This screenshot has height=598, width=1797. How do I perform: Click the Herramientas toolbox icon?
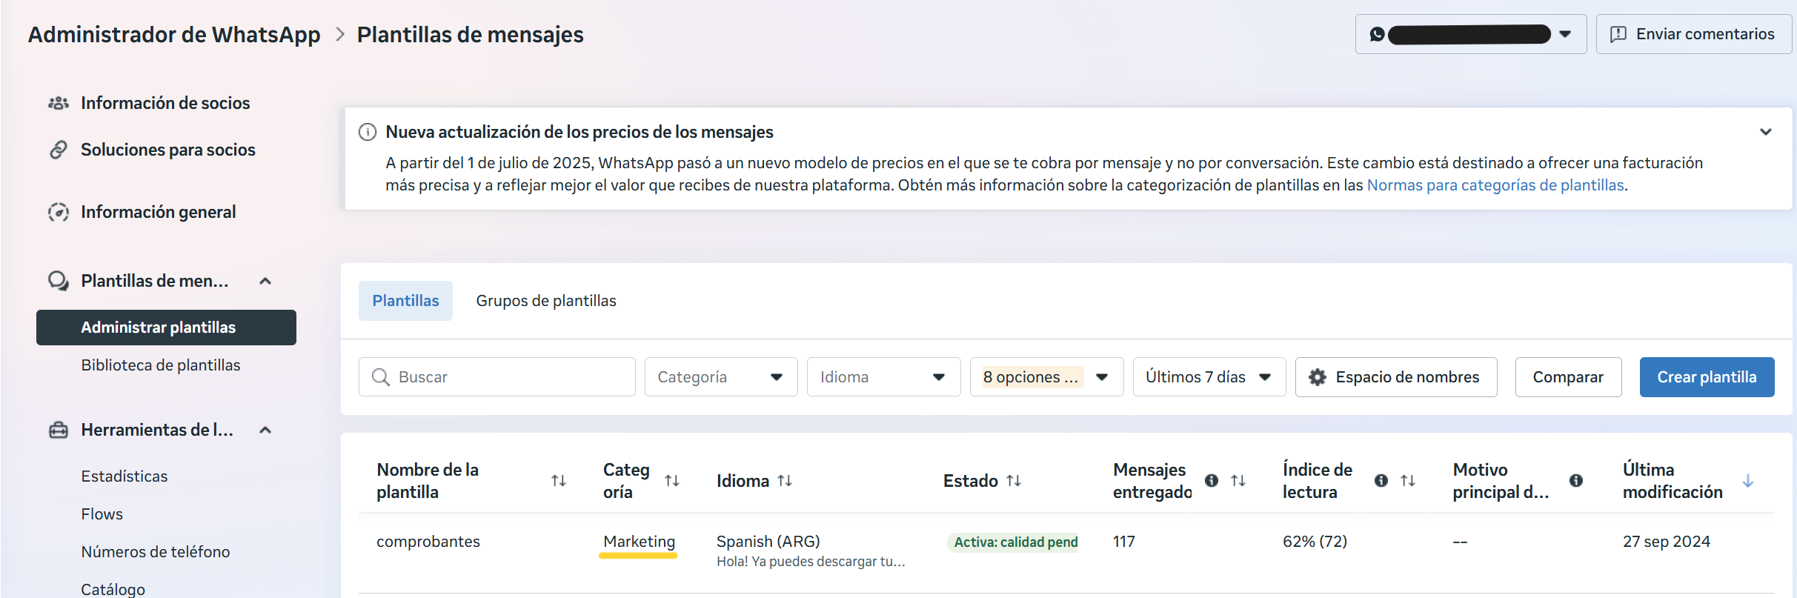59,430
